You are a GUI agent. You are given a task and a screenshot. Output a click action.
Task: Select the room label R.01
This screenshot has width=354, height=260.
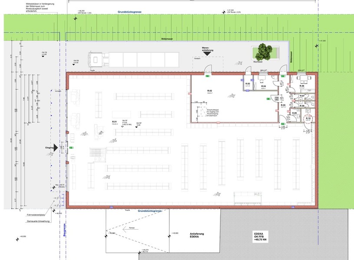pyautogui.click(x=115, y=122)
